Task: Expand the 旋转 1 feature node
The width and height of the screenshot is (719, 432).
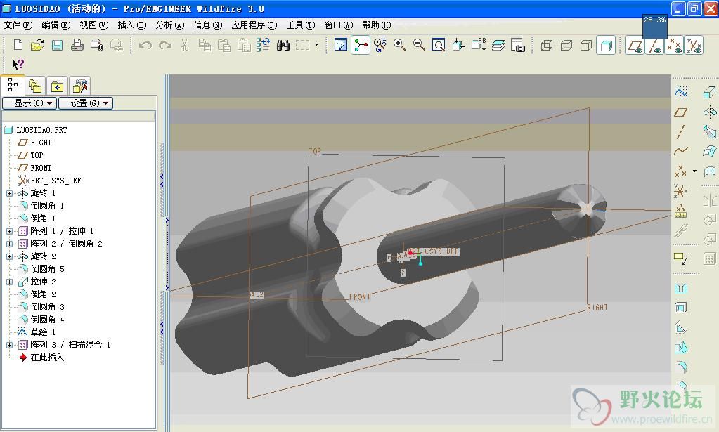Action: coord(9,193)
